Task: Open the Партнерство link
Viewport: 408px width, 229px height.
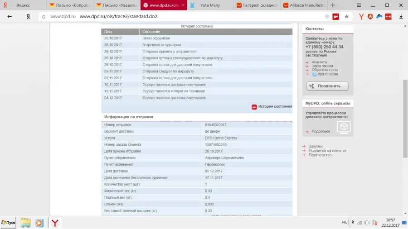Action: coord(320,155)
